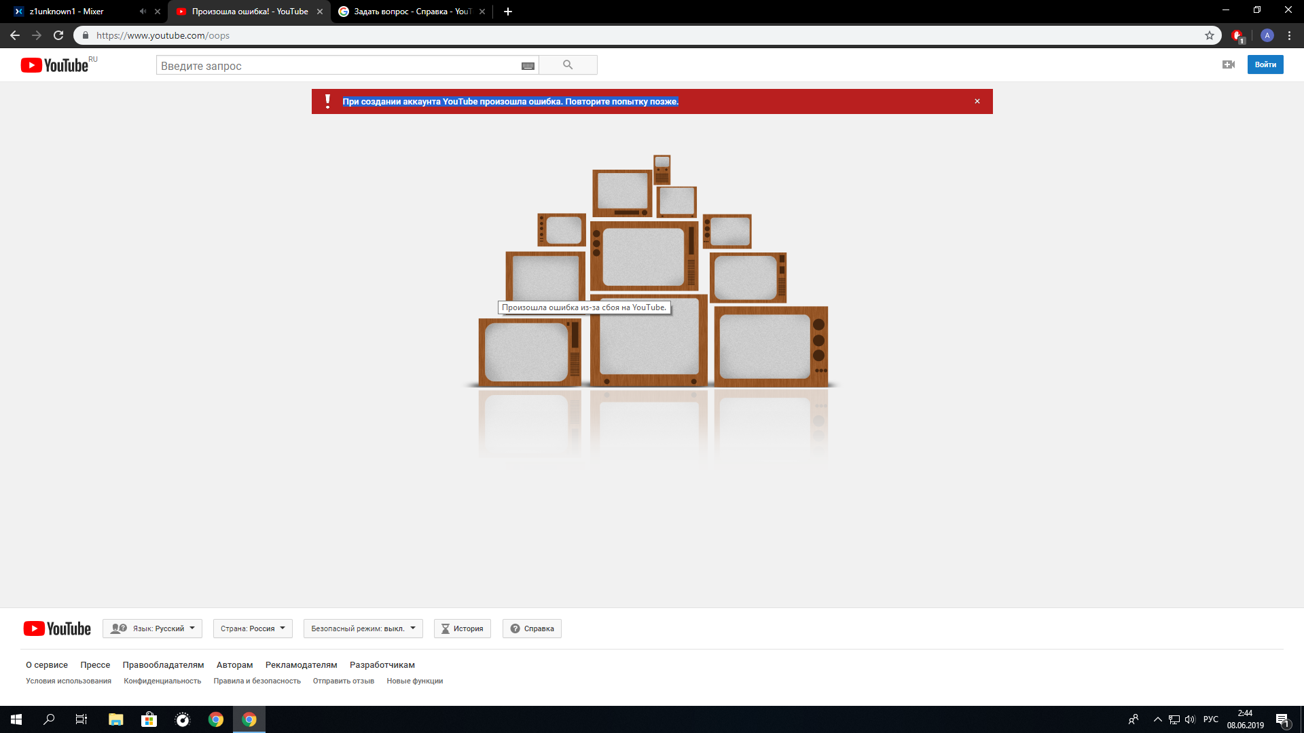Click the upload video camera icon
The image size is (1304, 733).
(1228, 64)
